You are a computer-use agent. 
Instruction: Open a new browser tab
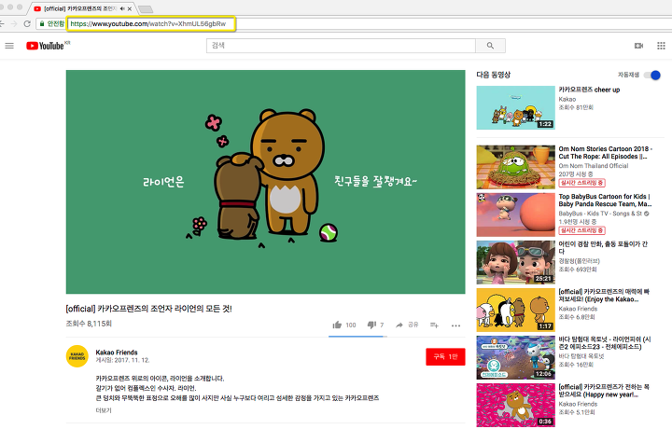click(146, 8)
